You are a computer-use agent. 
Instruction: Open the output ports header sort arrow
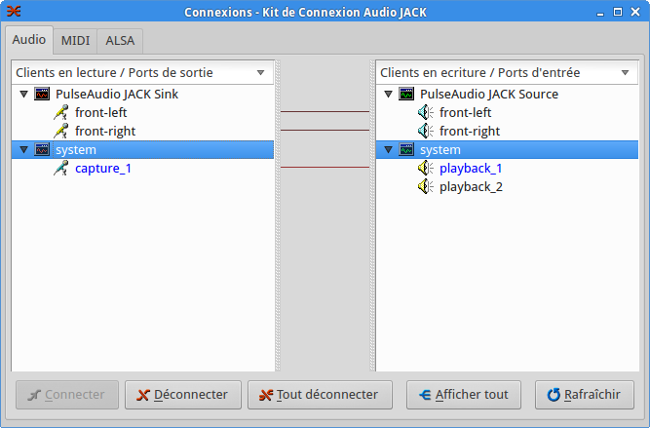click(x=260, y=73)
